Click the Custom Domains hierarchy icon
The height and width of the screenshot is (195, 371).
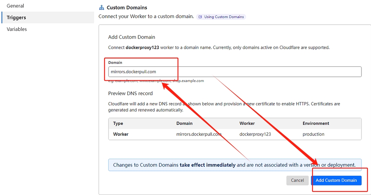pos(101,8)
